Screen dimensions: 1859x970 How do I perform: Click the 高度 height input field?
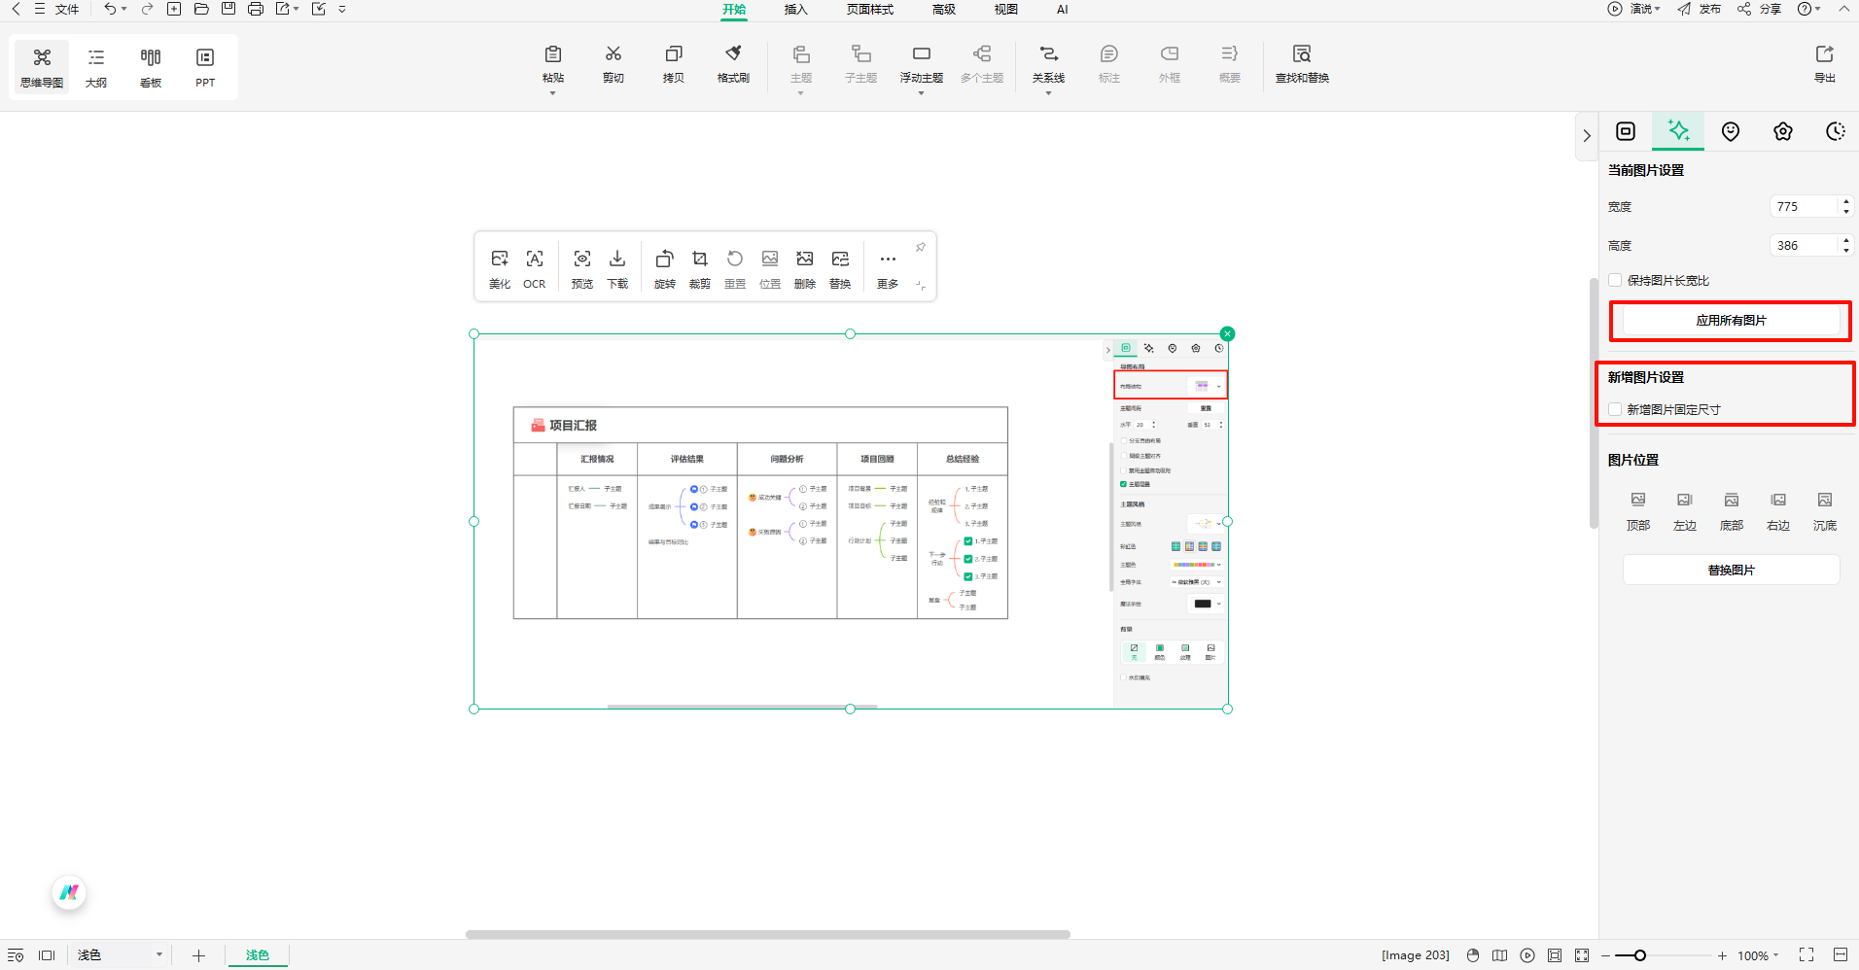tap(1805, 245)
